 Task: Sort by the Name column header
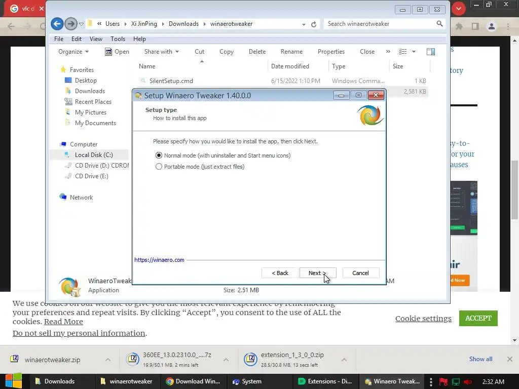point(202,66)
